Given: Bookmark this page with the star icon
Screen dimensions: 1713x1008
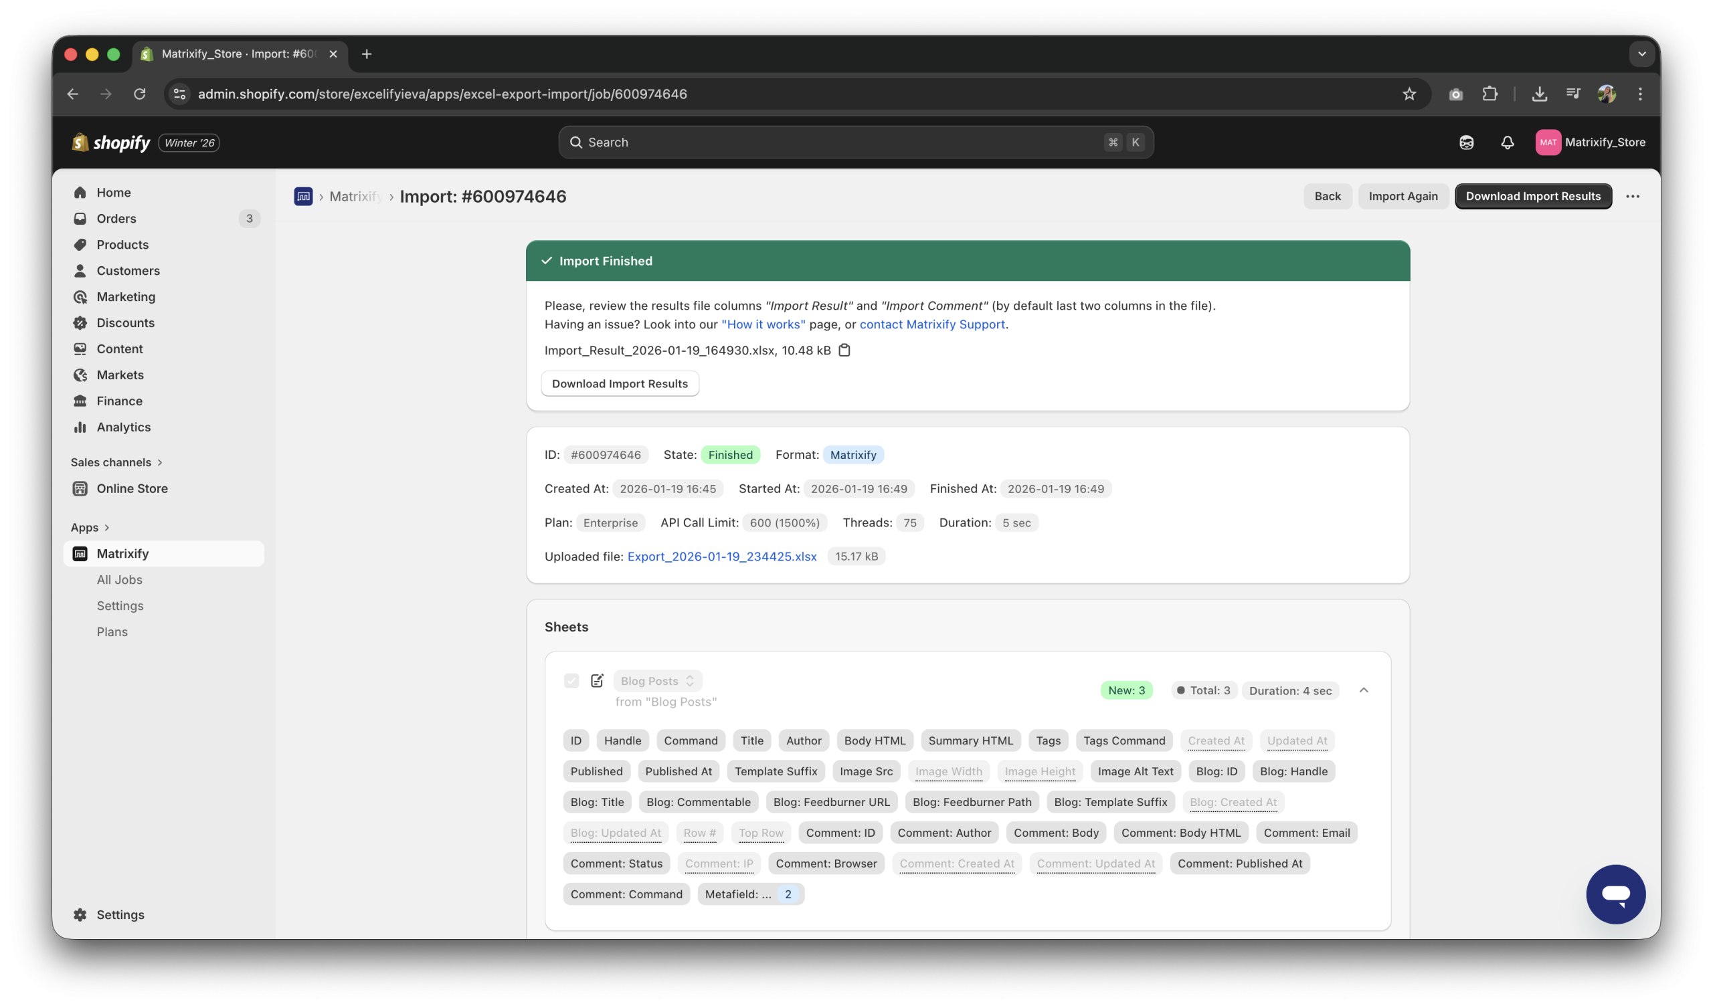Looking at the screenshot, I should pos(1409,94).
